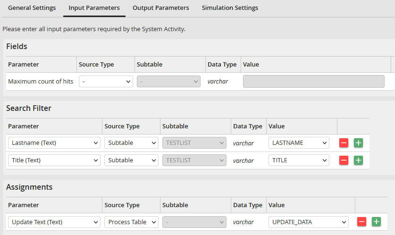Open TESTLIST subtable dropdown in Title row
395x235 pixels.
(194, 160)
